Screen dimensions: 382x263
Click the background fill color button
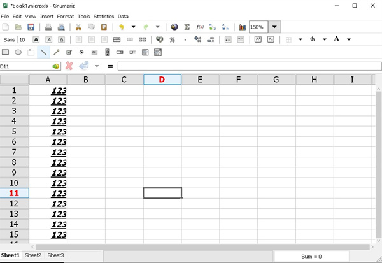point(313,39)
